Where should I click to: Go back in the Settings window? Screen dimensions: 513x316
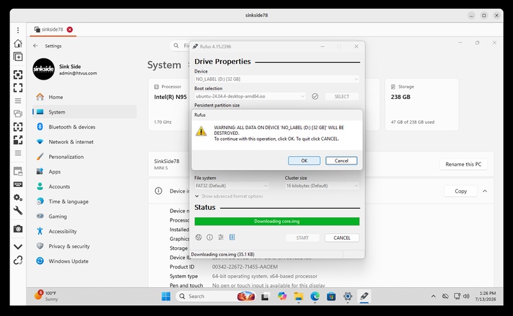click(35, 46)
